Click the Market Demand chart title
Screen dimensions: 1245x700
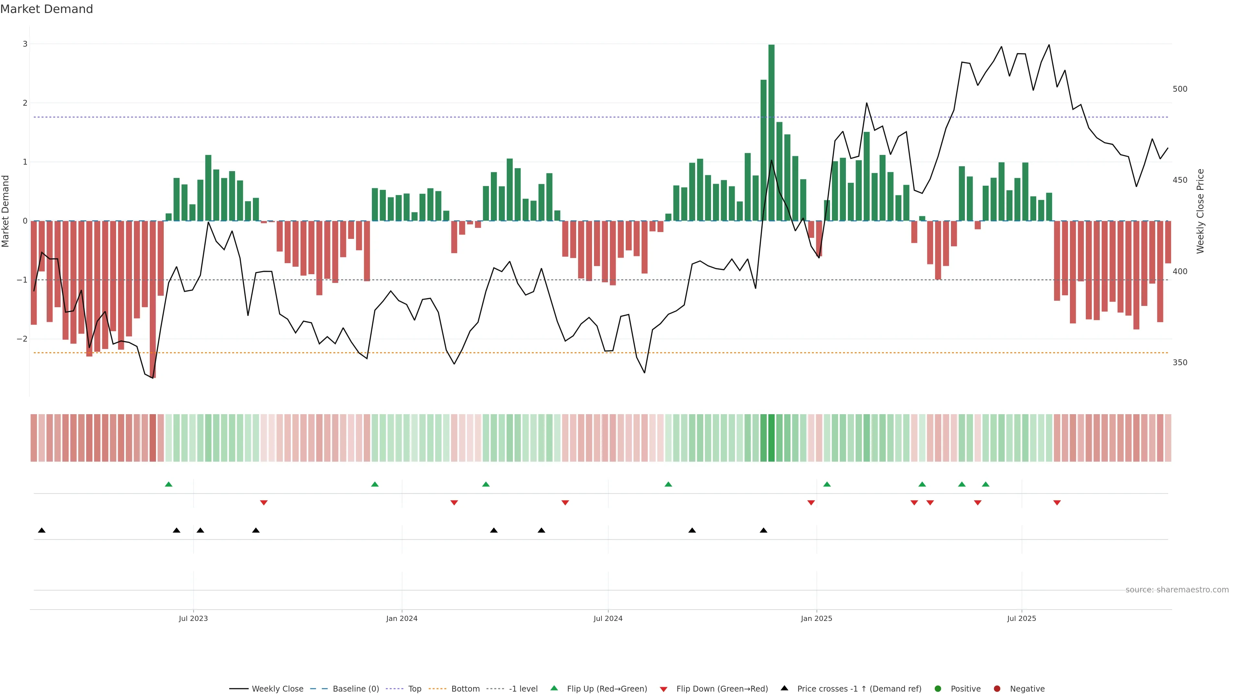46,9
